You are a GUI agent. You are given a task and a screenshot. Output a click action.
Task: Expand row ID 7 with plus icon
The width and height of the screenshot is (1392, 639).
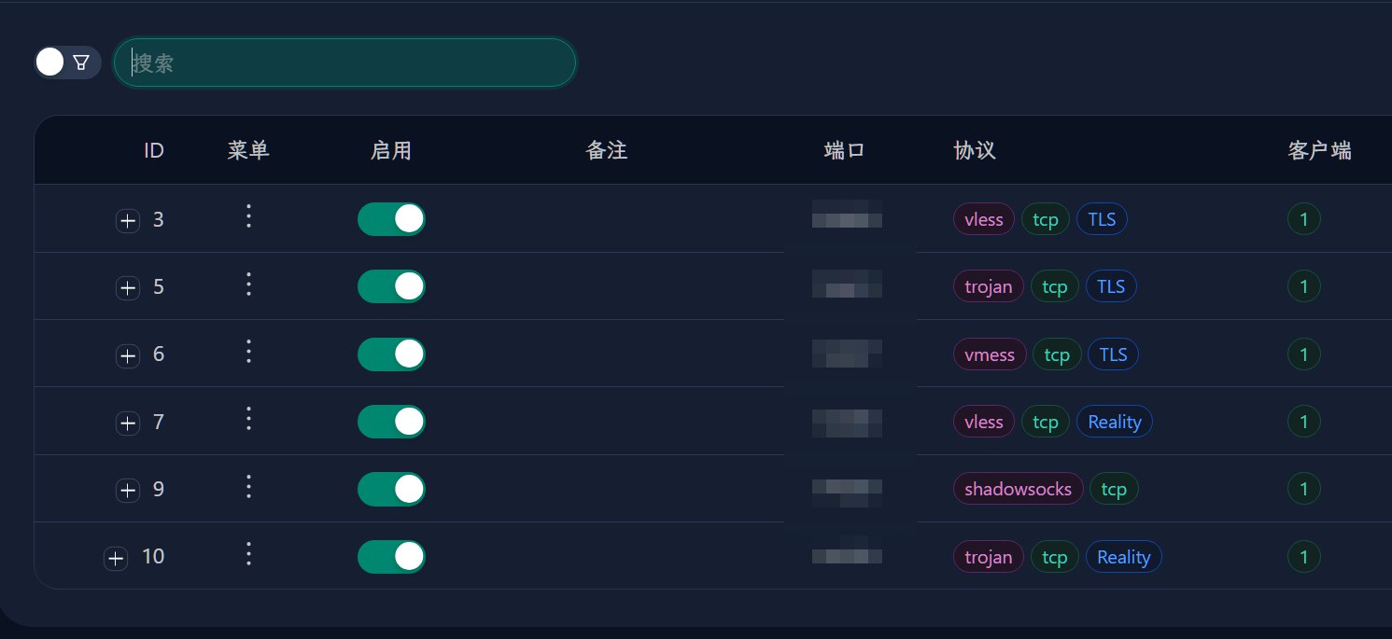pyautogui.click(x=128, y=424)
